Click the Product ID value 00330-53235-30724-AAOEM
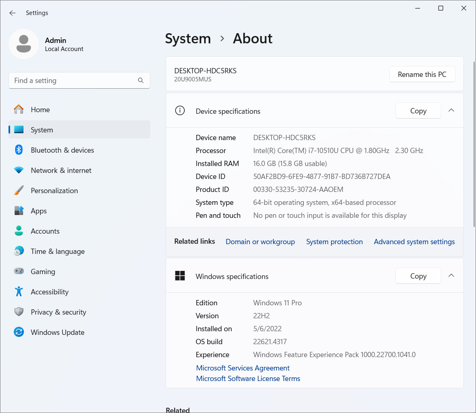Image resolution: width=476 pixels, height=413 pixels. (298, 189)
